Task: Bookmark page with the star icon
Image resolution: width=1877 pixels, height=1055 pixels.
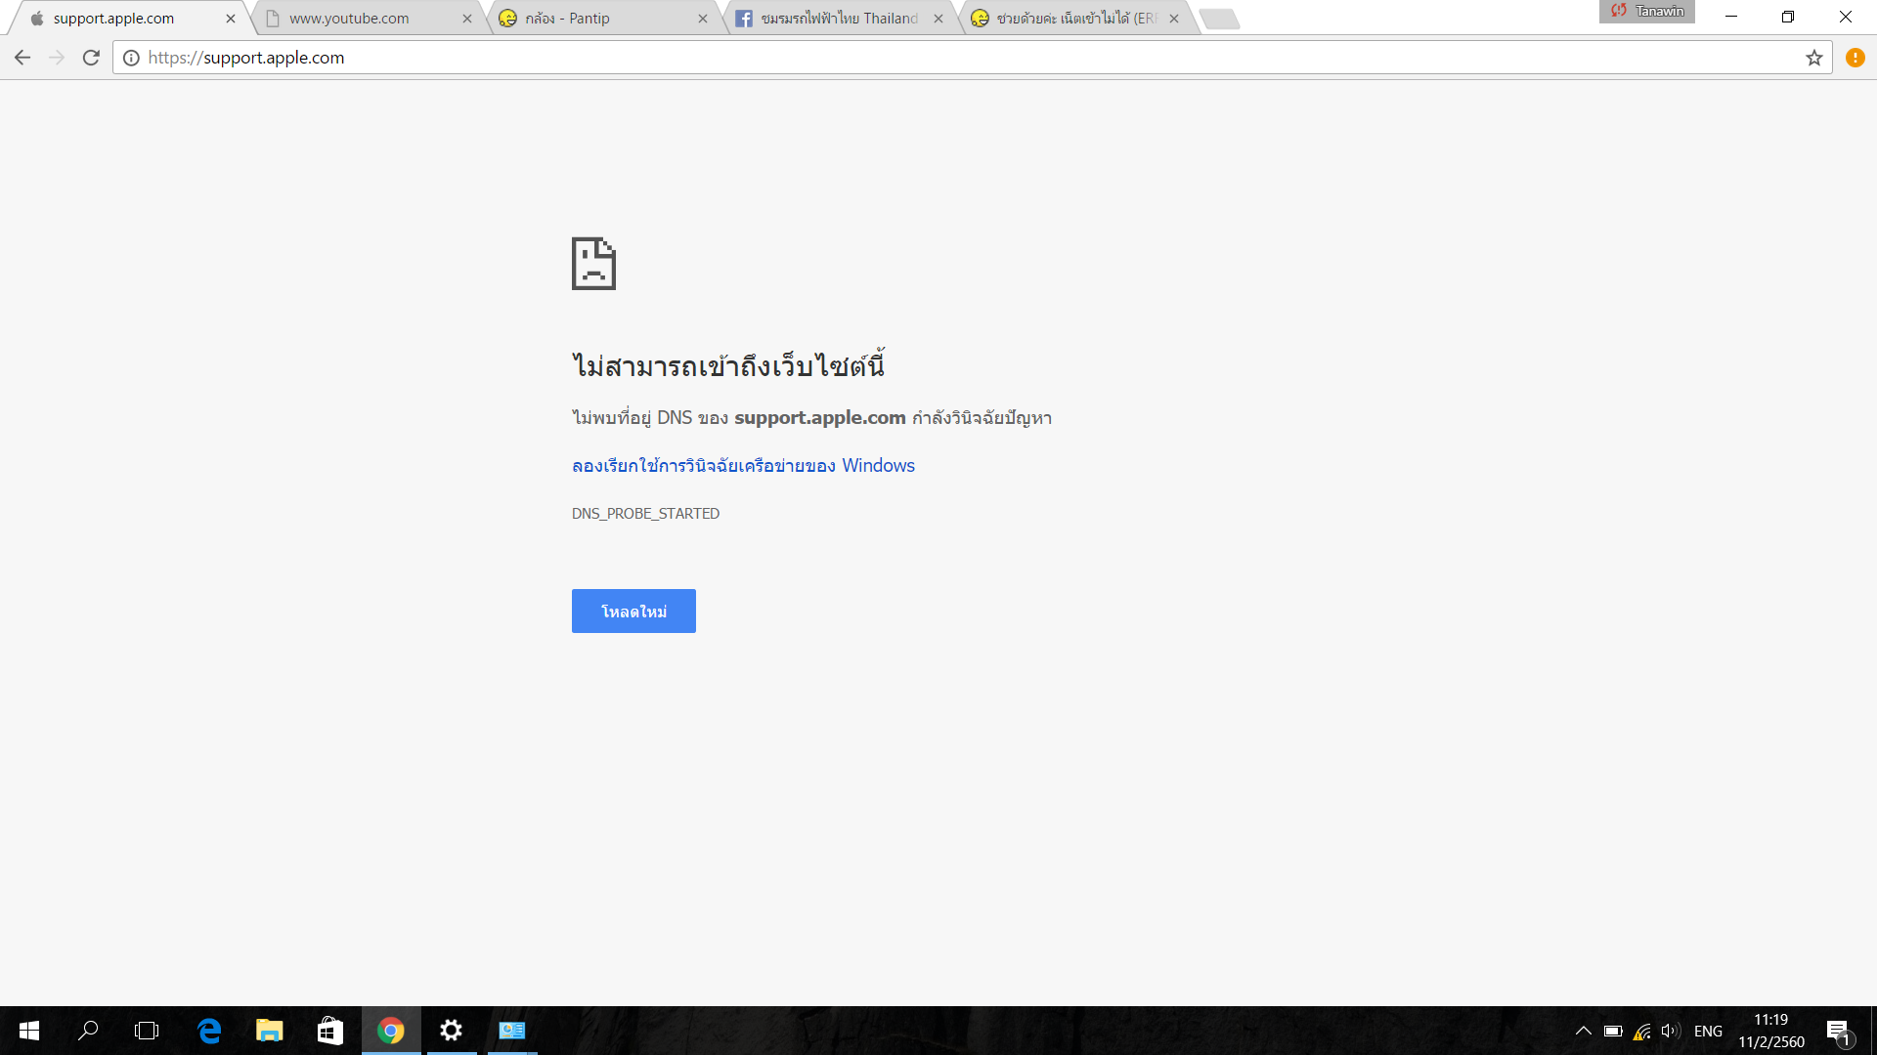Action: pyautogui.click(x=1814, y=58)
